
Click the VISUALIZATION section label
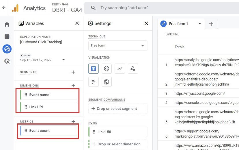[x=99, y=58]
